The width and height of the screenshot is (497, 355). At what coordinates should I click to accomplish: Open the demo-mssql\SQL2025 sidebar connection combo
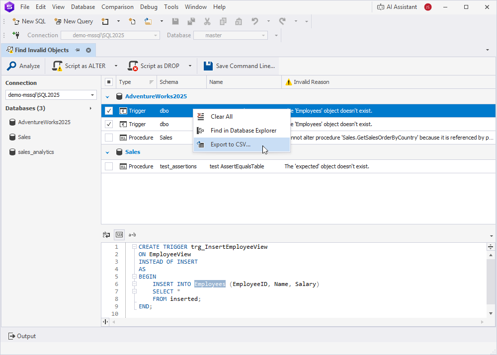pyautogui.click(x=51, y=95)
